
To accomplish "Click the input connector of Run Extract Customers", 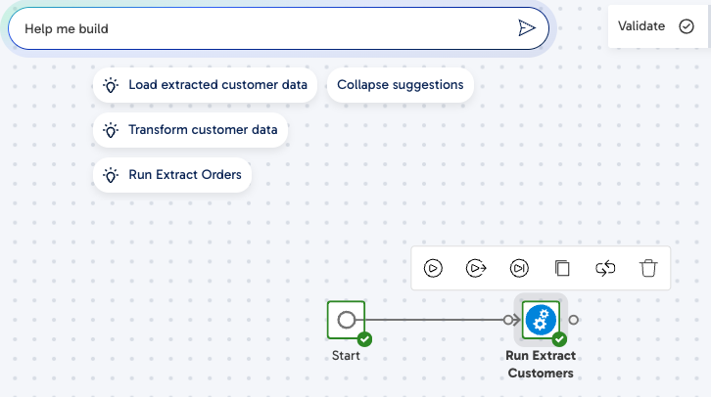I will tap(508, 319).
